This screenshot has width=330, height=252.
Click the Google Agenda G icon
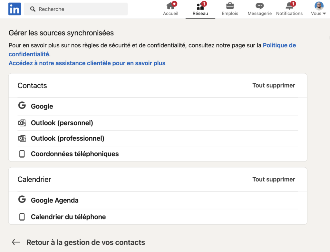(x=22, y=199)
